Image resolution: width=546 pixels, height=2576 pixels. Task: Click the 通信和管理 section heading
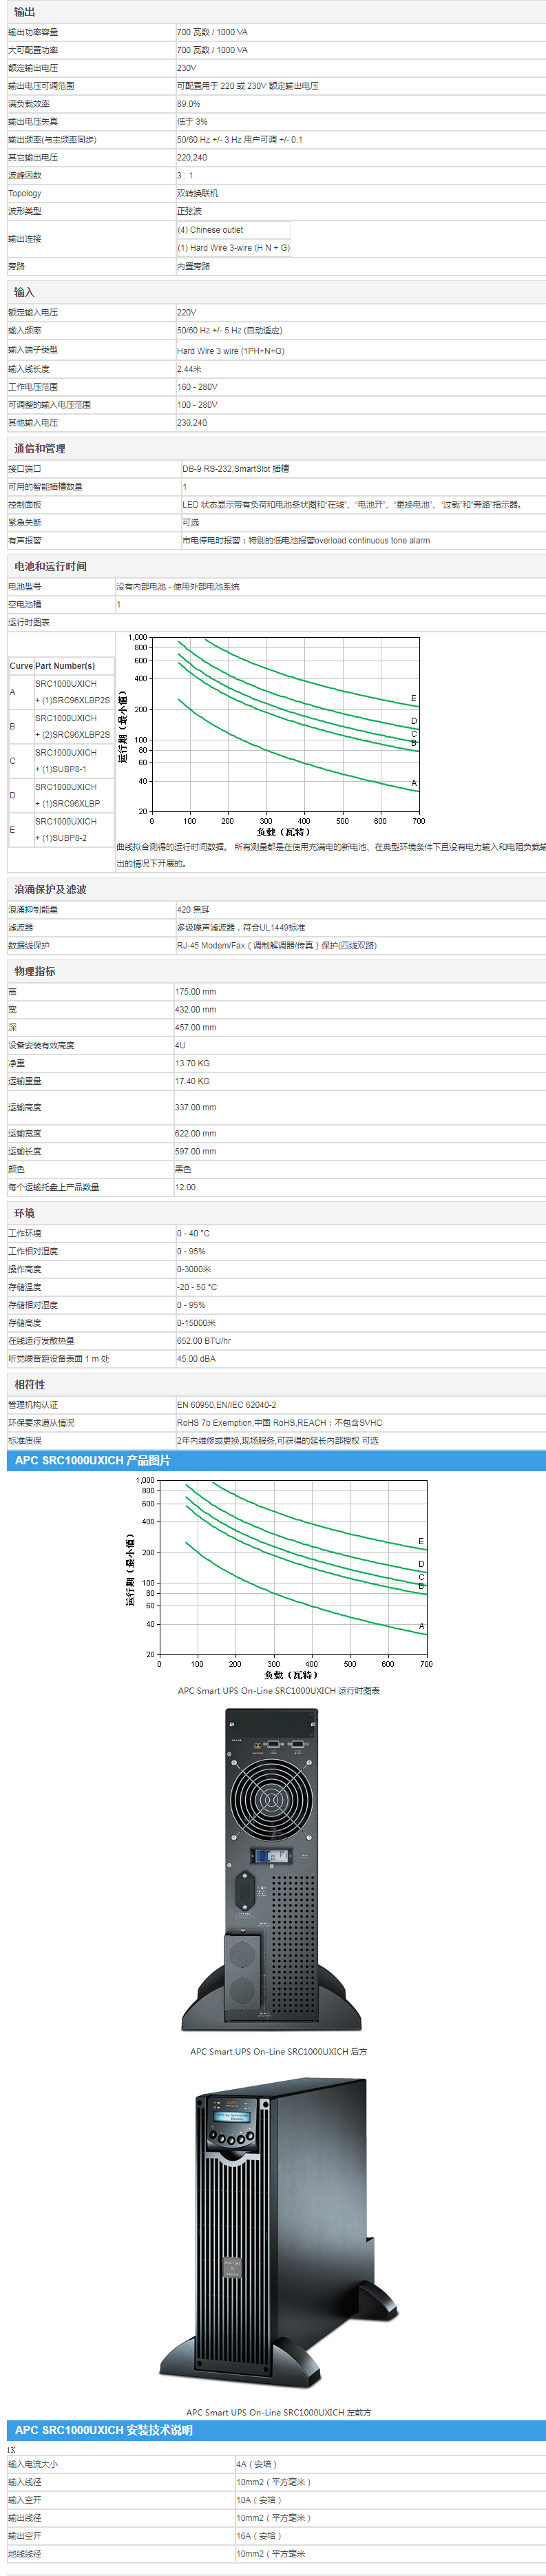pyautogui.click(x=40, y=448)
